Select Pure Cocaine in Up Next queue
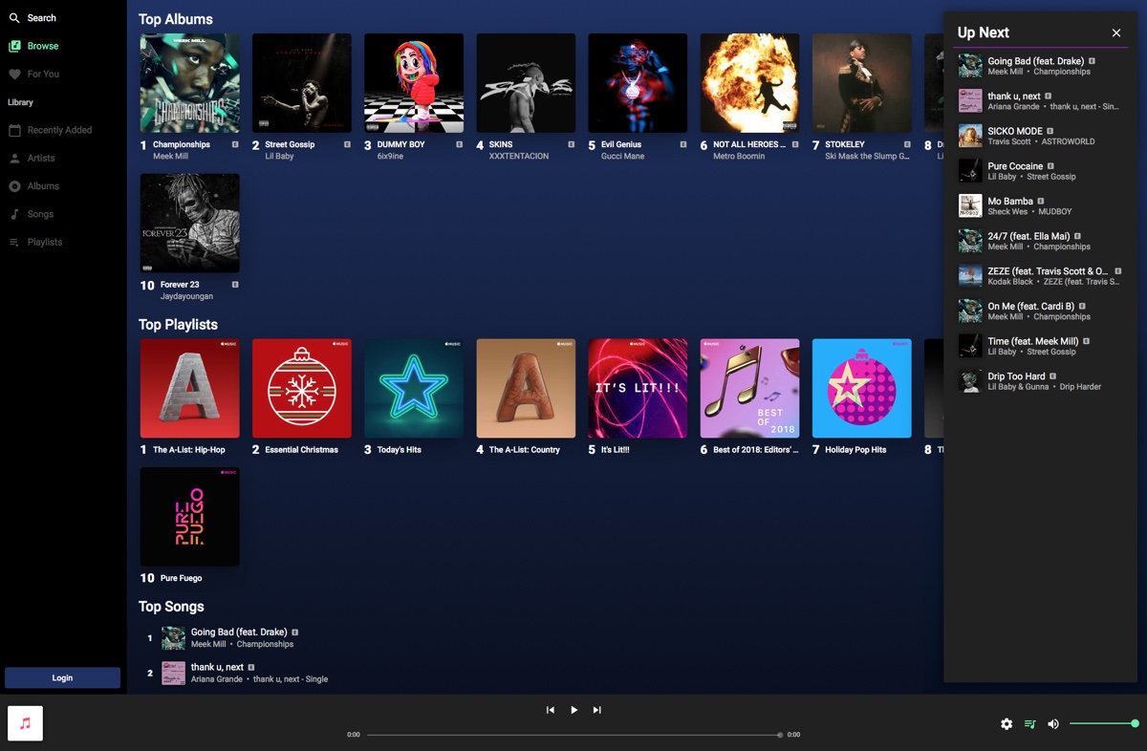This screenshot has width=1147, height=751. (x=1040, y=171)
